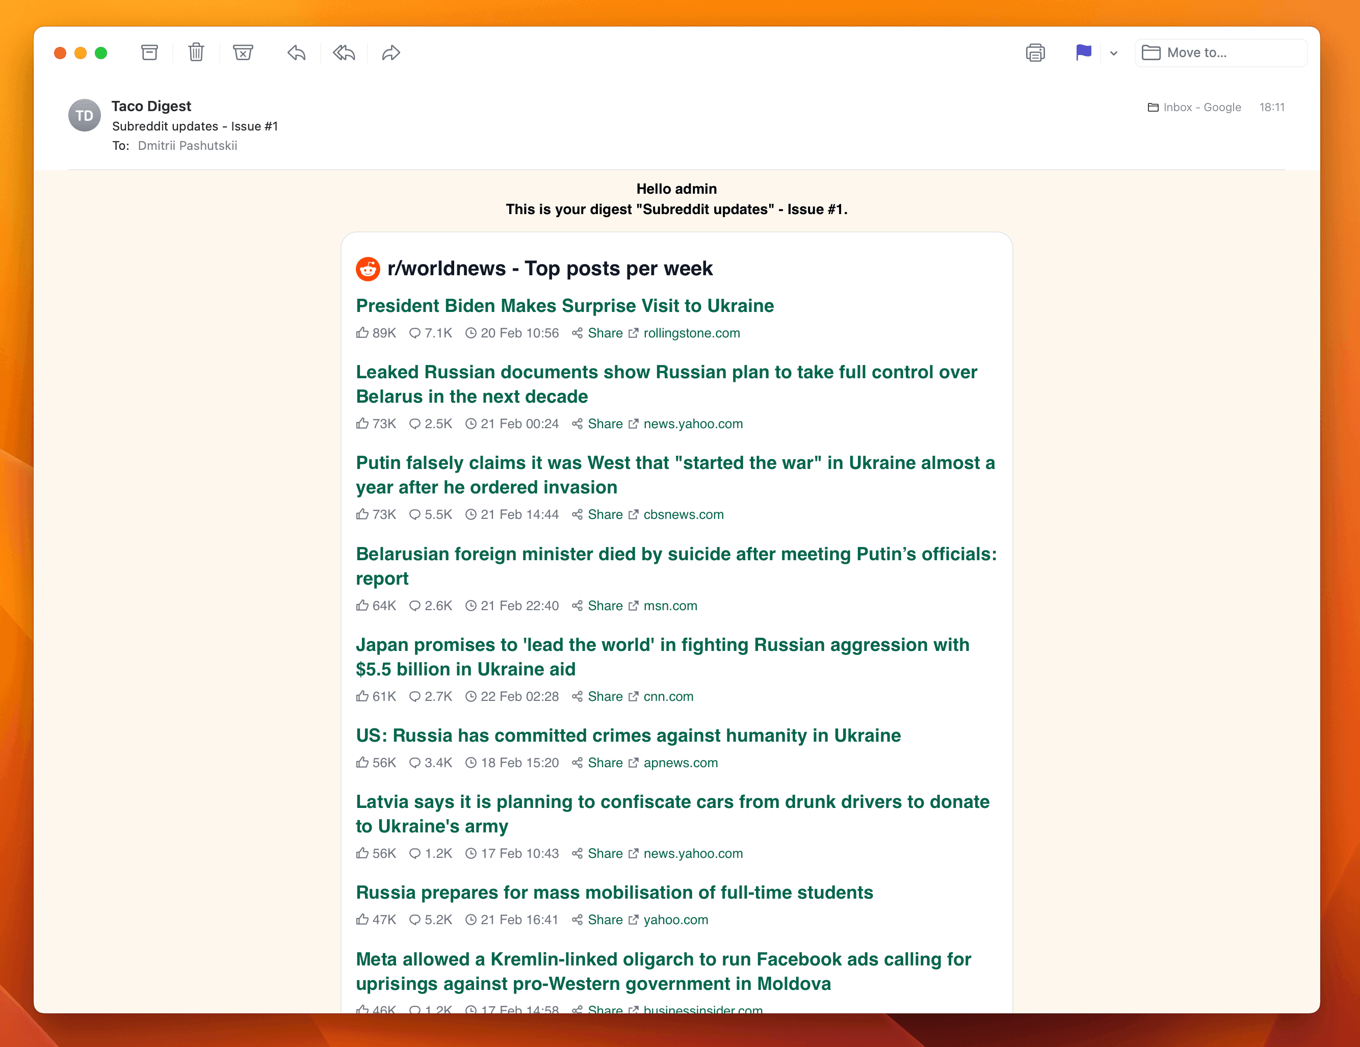
Task: Open the cnn.com source link
Action: (668, 696)
